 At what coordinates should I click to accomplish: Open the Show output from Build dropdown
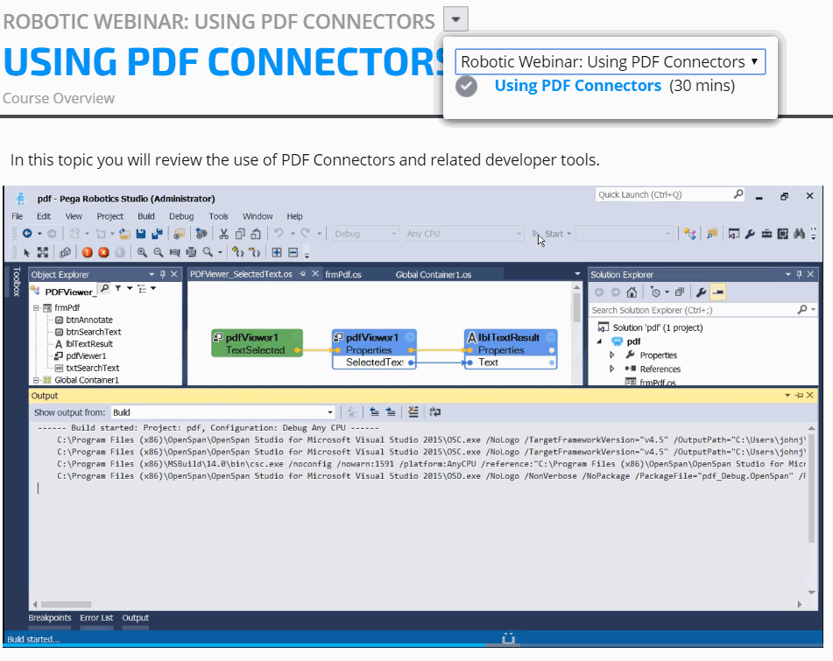click(223, 412)
